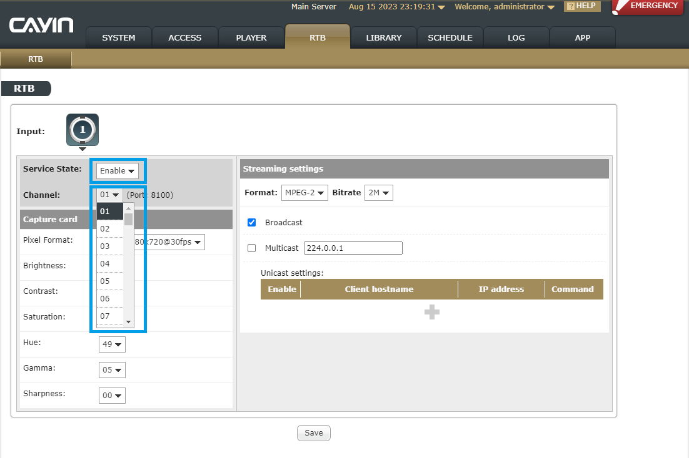
Task: Click the Command column header
Action: 573,289
